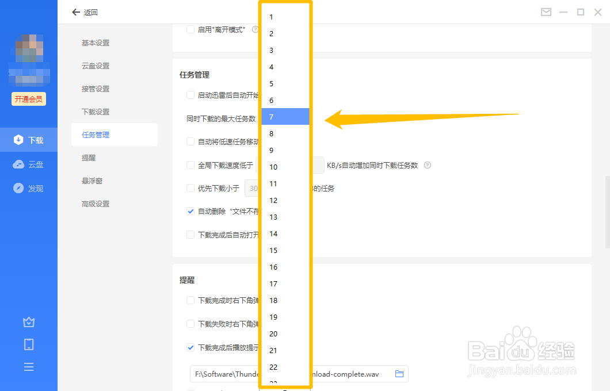The height and width of the screenshot is (391, 610).
Task: Choose 6 in the task count dropdown
Action: tap(285, 100)
